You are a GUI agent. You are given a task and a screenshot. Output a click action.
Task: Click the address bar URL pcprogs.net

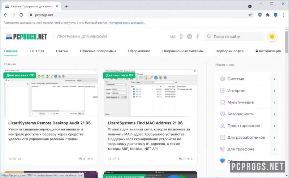pos(44,15)
